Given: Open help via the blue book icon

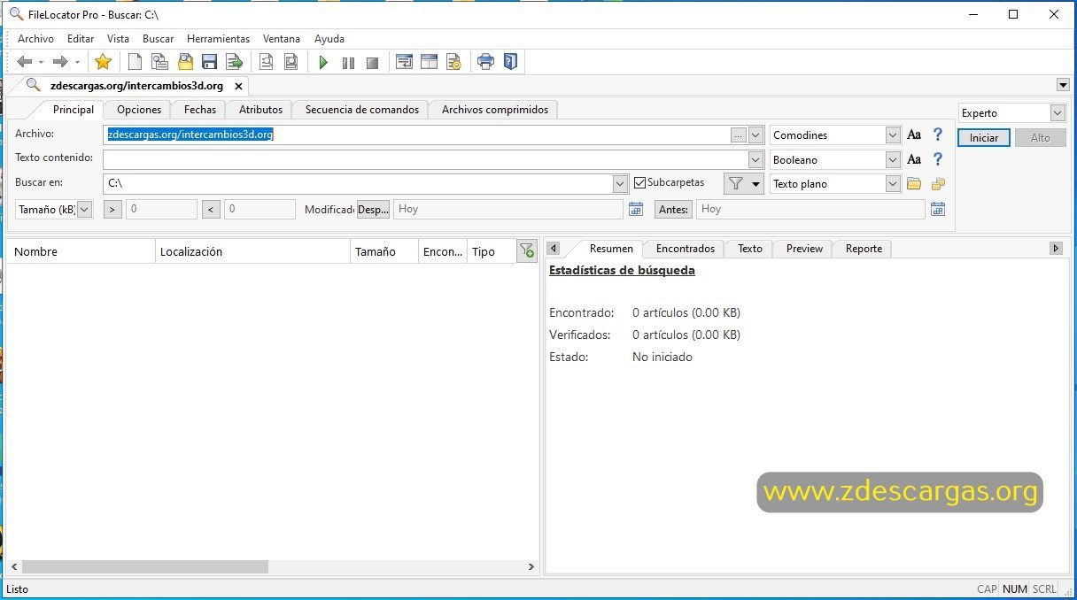Looking at the screenshot, I should (510, 62).
